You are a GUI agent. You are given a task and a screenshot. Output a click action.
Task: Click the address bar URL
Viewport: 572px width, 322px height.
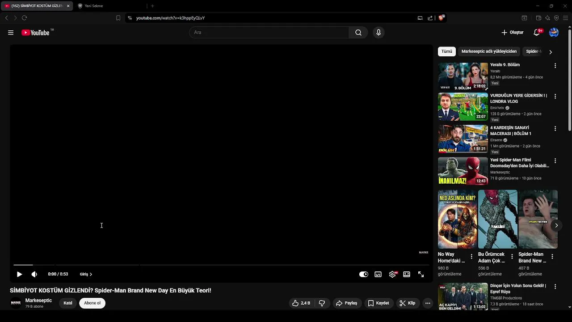[170, 18]
